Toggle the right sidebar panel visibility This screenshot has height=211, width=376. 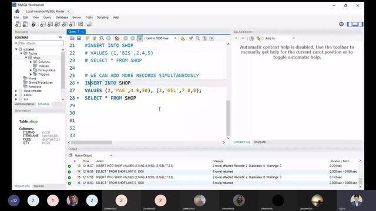coord(361,24)
